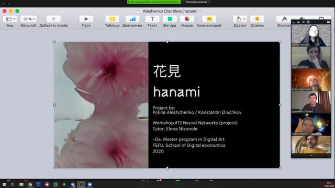Click the Workshop #12 Neural Networks text
Image resolution: width=335 pixels, height=188 pixels.
tap(195, 123)
